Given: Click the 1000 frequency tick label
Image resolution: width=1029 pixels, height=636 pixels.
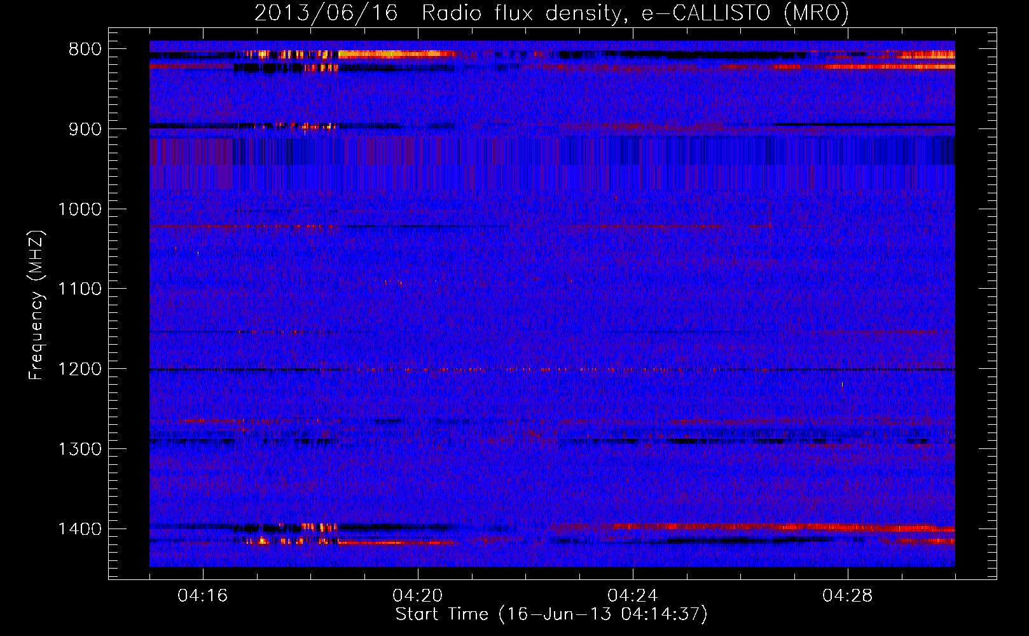Looking at the screenshot, I should pos(80,209).
